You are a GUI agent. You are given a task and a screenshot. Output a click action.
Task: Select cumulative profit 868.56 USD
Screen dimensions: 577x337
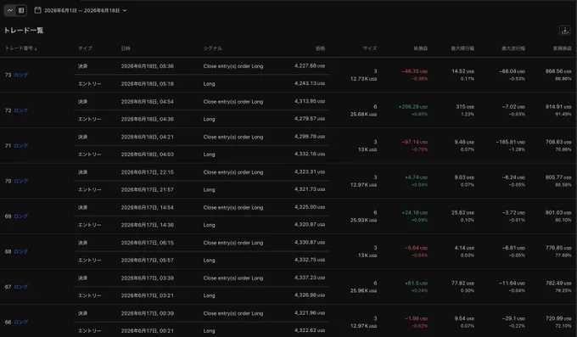[558, 71]
